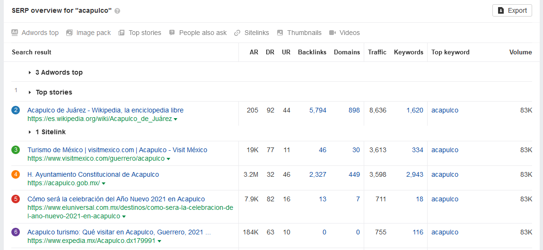This screenshot has width=543, height=250.
Task: Open dropdown arrow next to visitmexico.com URL
Action: tap(168, 159)
